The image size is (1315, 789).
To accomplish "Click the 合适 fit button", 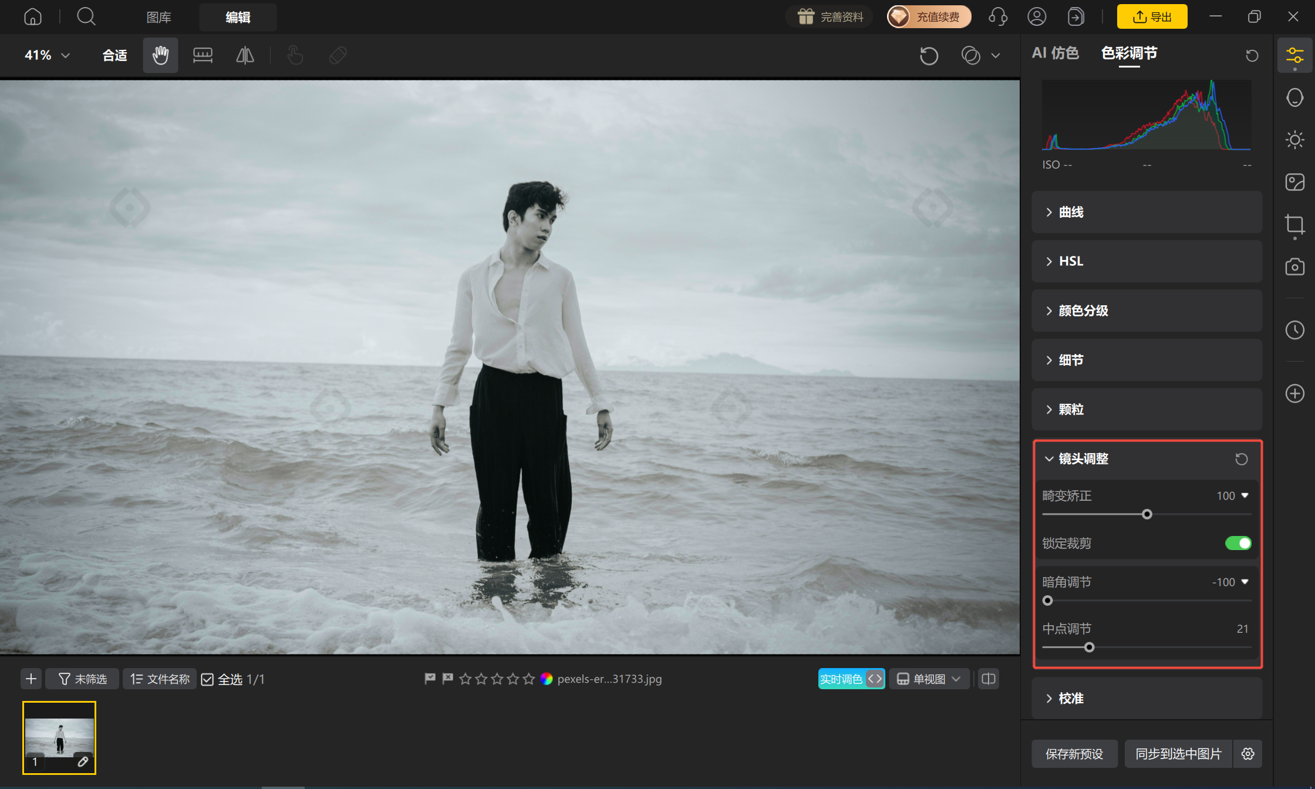I will pos(114,55).
